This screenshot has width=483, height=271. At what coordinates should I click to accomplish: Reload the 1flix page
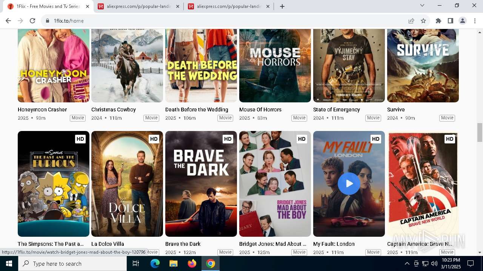tap(32, 21)
